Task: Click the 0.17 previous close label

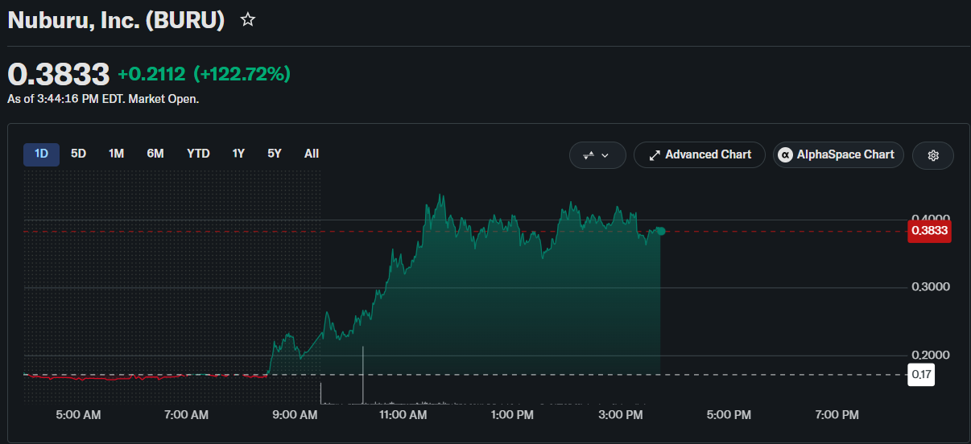Action: coord(921,375)
